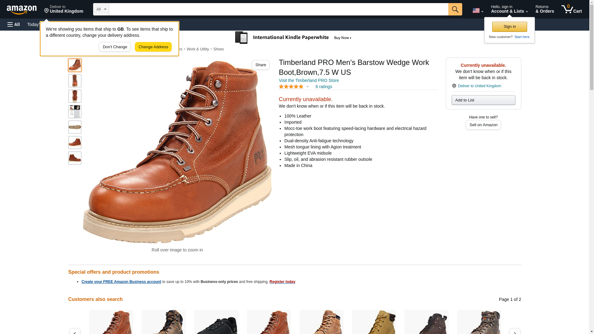Open the Account & Lists dropdown
This screenshot has width=594, height=334.
[509, 9]
